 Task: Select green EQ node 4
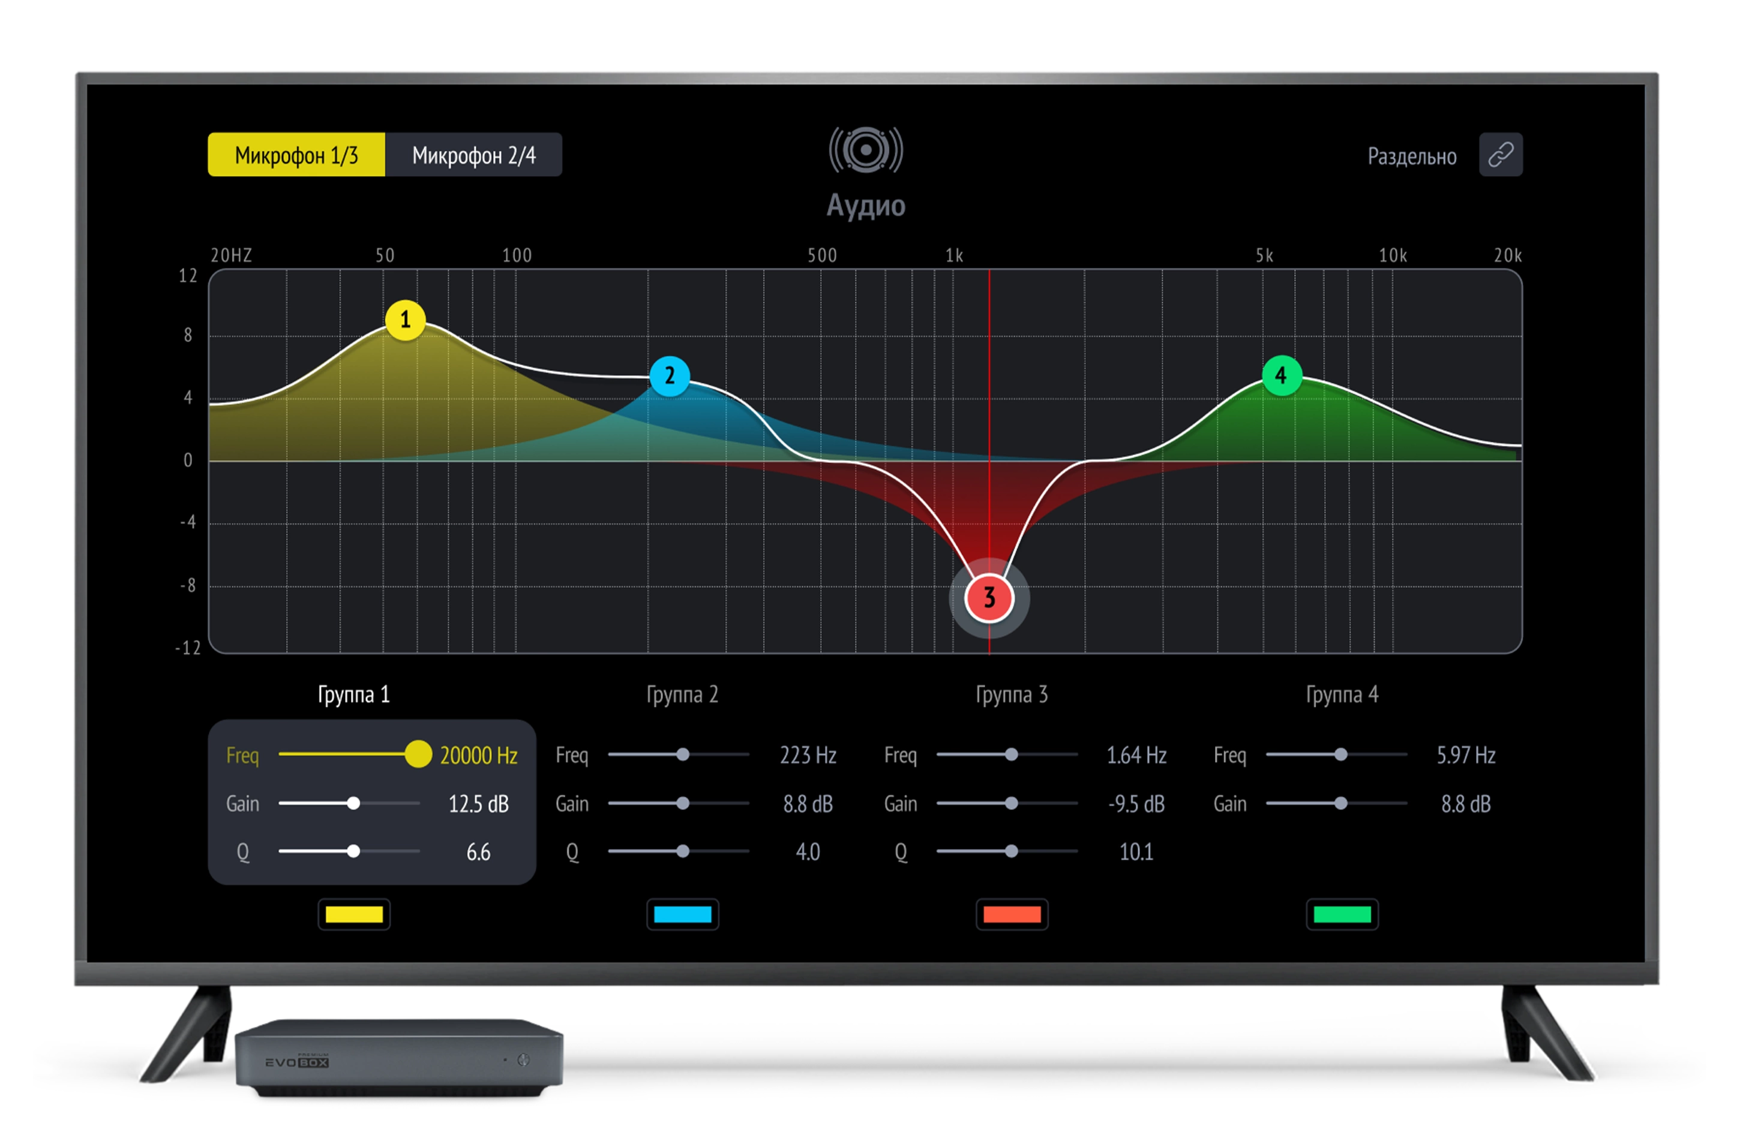pos(1281,375)
